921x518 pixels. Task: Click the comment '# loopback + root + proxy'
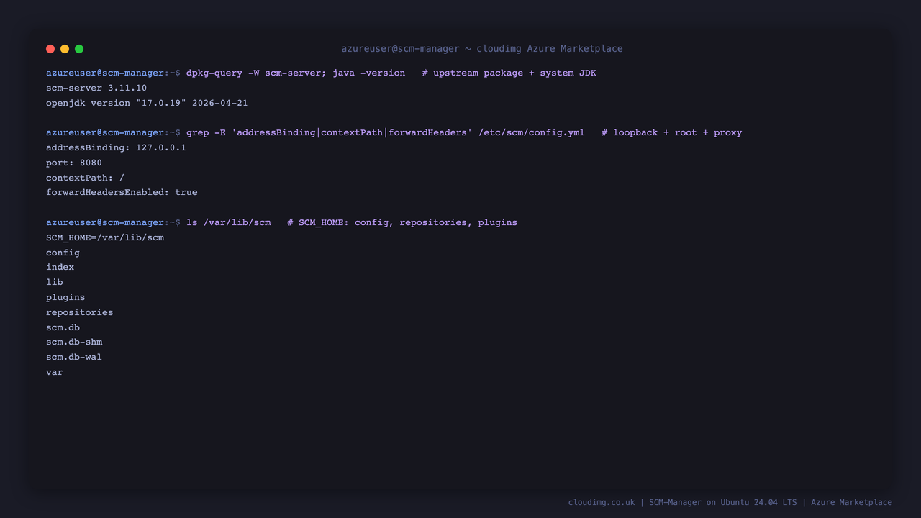point(671,132)
